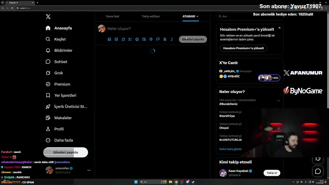
Task: Close the Premium+ upgrade card
Action: coord(279,28)
